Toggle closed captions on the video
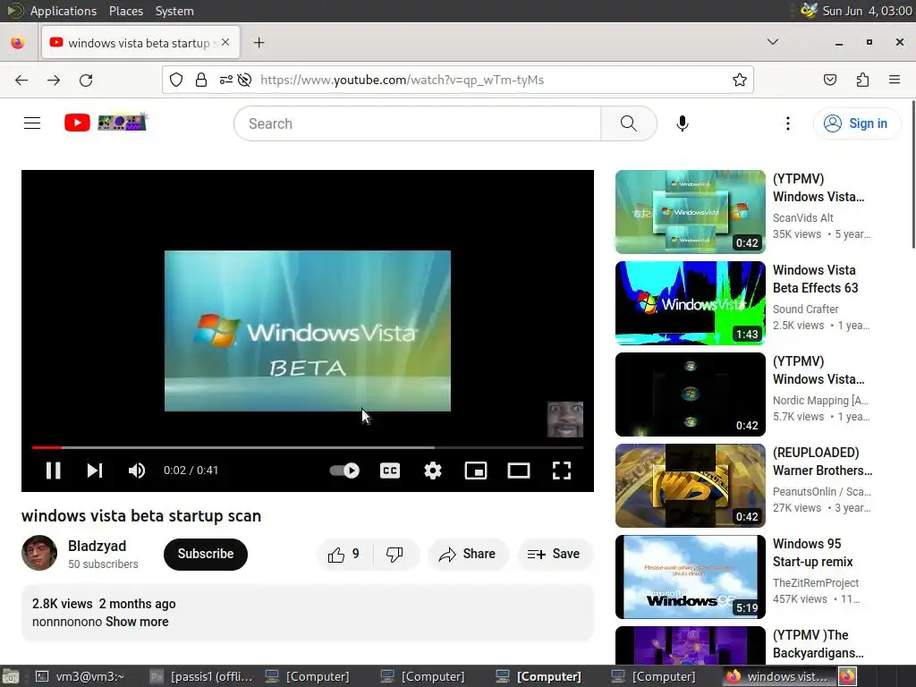Viewport: 916px width, 687px height. point(390,471)
